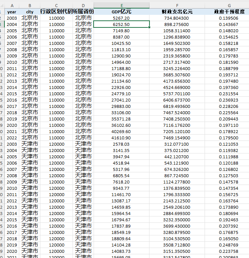The height and width of the screenshot is (258, 249).
Task: Select GDP cell 18809.64
Action: pyautogui.click(x=122, y=239)
